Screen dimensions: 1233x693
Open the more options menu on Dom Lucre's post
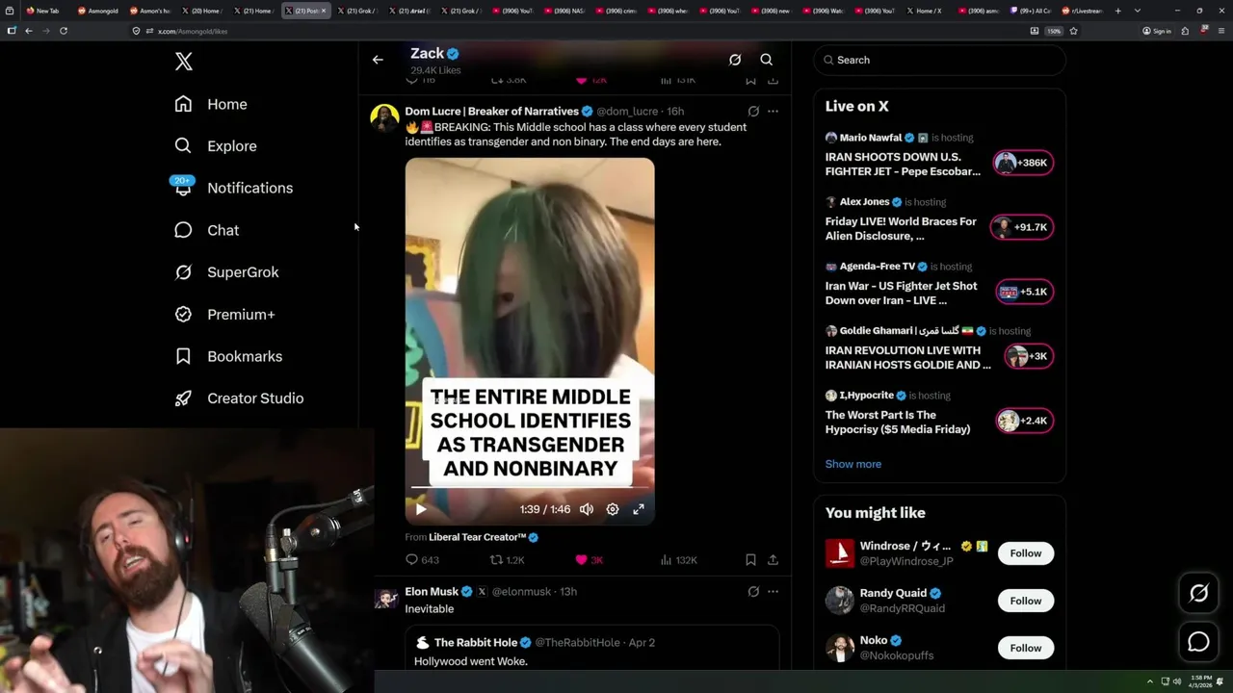773,112
